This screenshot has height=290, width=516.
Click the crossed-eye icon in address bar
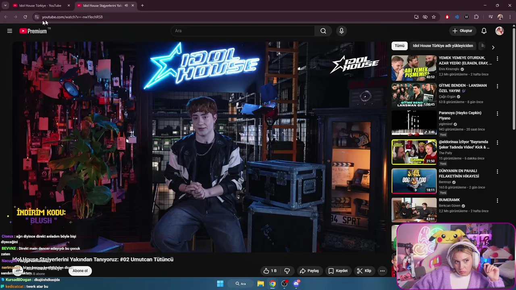click(x=425, y=17)
